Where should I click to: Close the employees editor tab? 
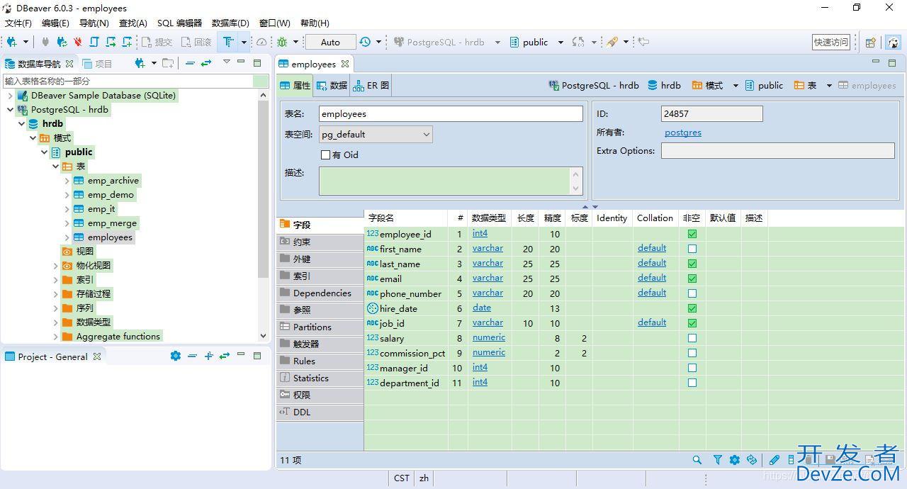(345, 64)
